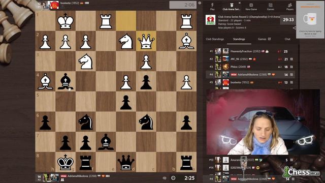Select the black pawn on d5

[x=126, y=102]
